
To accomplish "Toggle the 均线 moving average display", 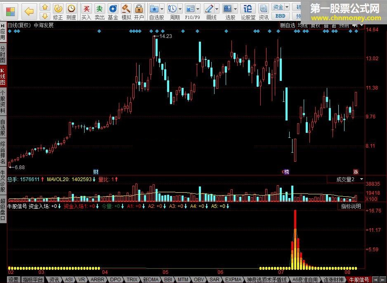I will tap(303, 25).
